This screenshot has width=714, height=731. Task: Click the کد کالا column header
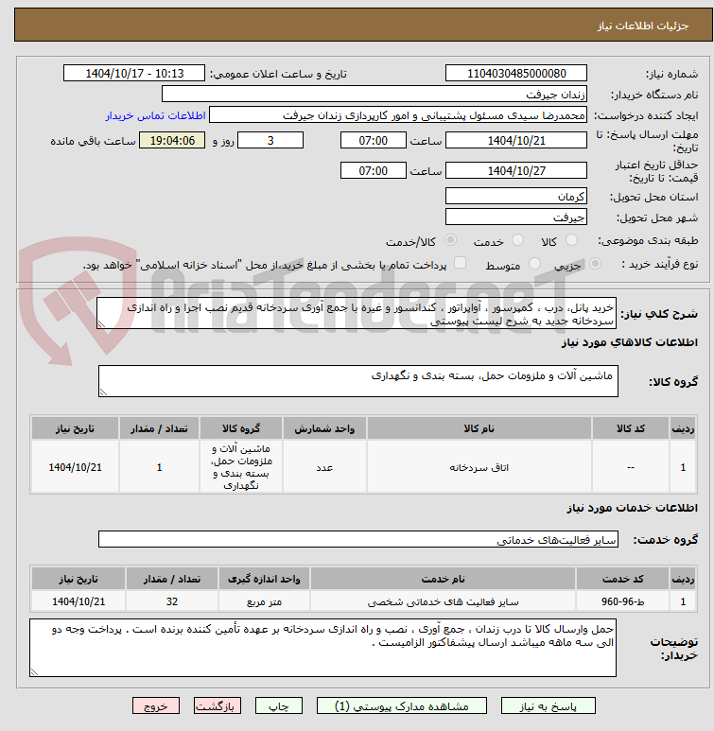tap(631, 428)
